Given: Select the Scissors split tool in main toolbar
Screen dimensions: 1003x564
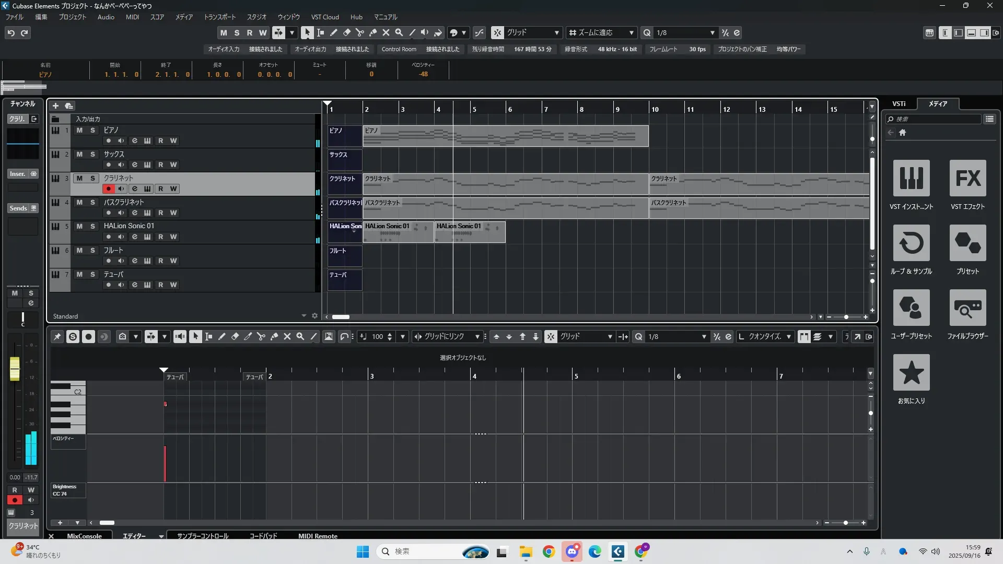Looking at the screenshot, I should (x=359, y=32).
